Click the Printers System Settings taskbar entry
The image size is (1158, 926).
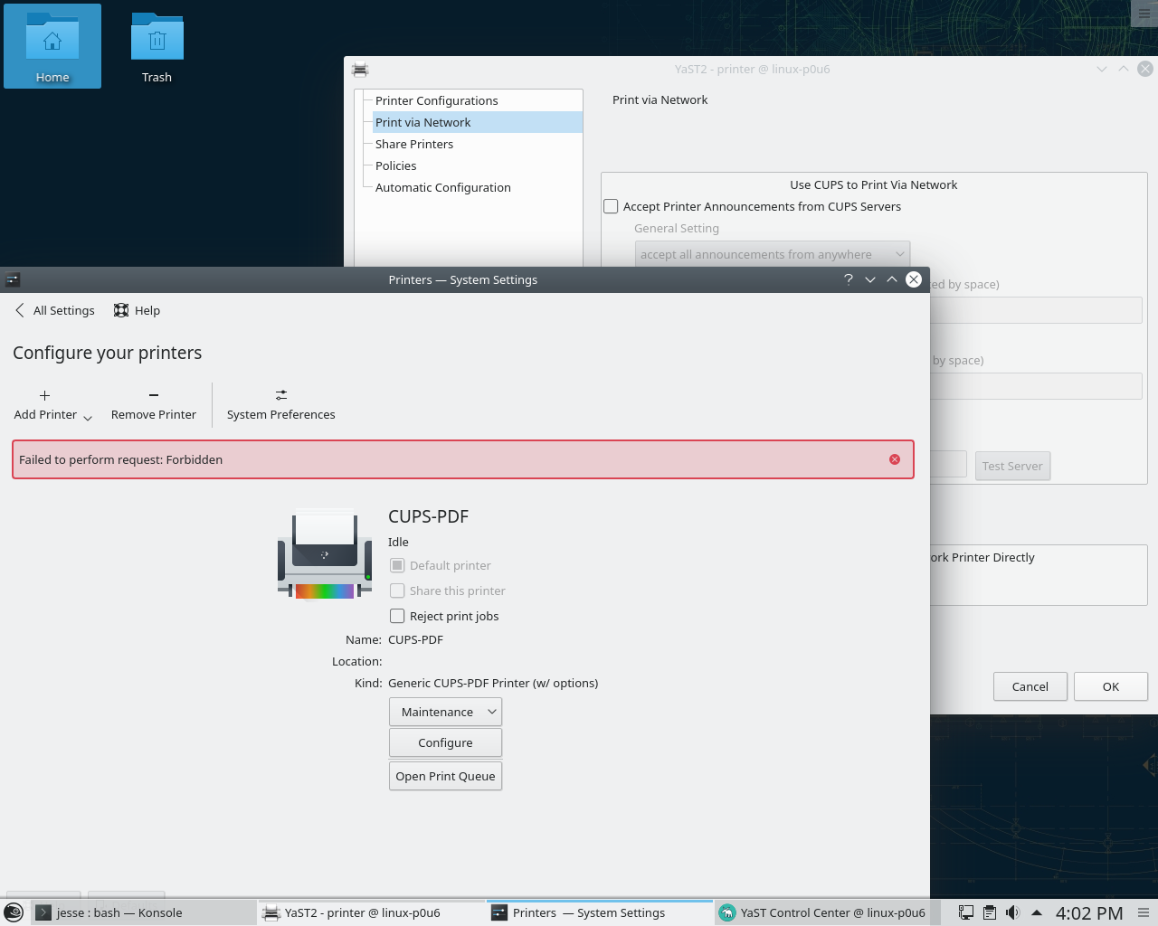click(599, 912)
